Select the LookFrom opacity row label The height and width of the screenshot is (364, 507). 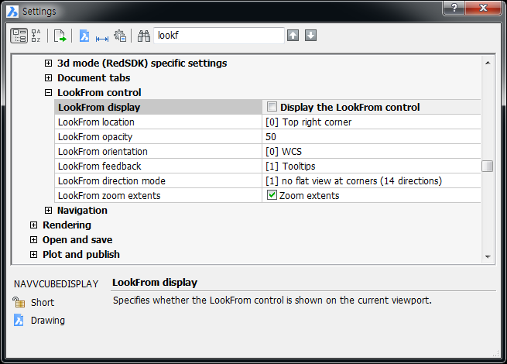tap(159, 136)
